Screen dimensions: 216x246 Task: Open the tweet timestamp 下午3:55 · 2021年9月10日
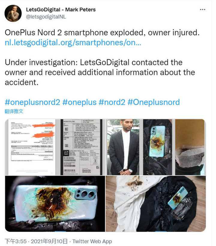pyautogui.click(x=36, y=241)
